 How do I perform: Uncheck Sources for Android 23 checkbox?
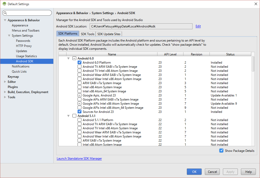click(79, 112)
